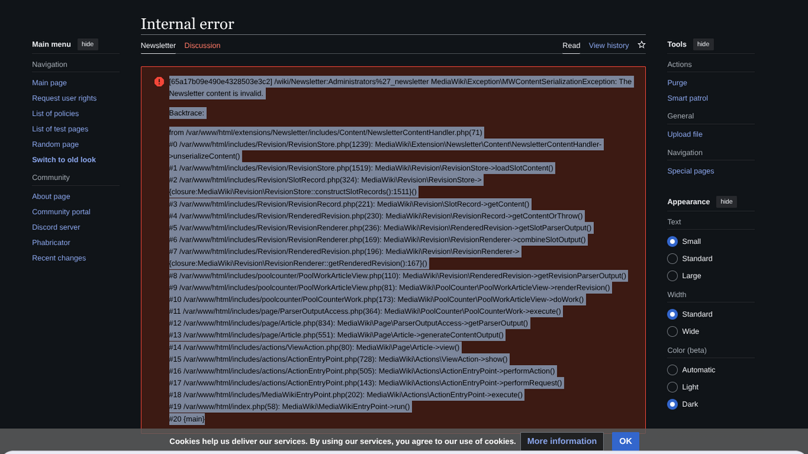The height and width of the screenshot is (454, 808).
Task: Hide the Main menu sidebar
Action: pyautogui.click(x=88, y=44)
